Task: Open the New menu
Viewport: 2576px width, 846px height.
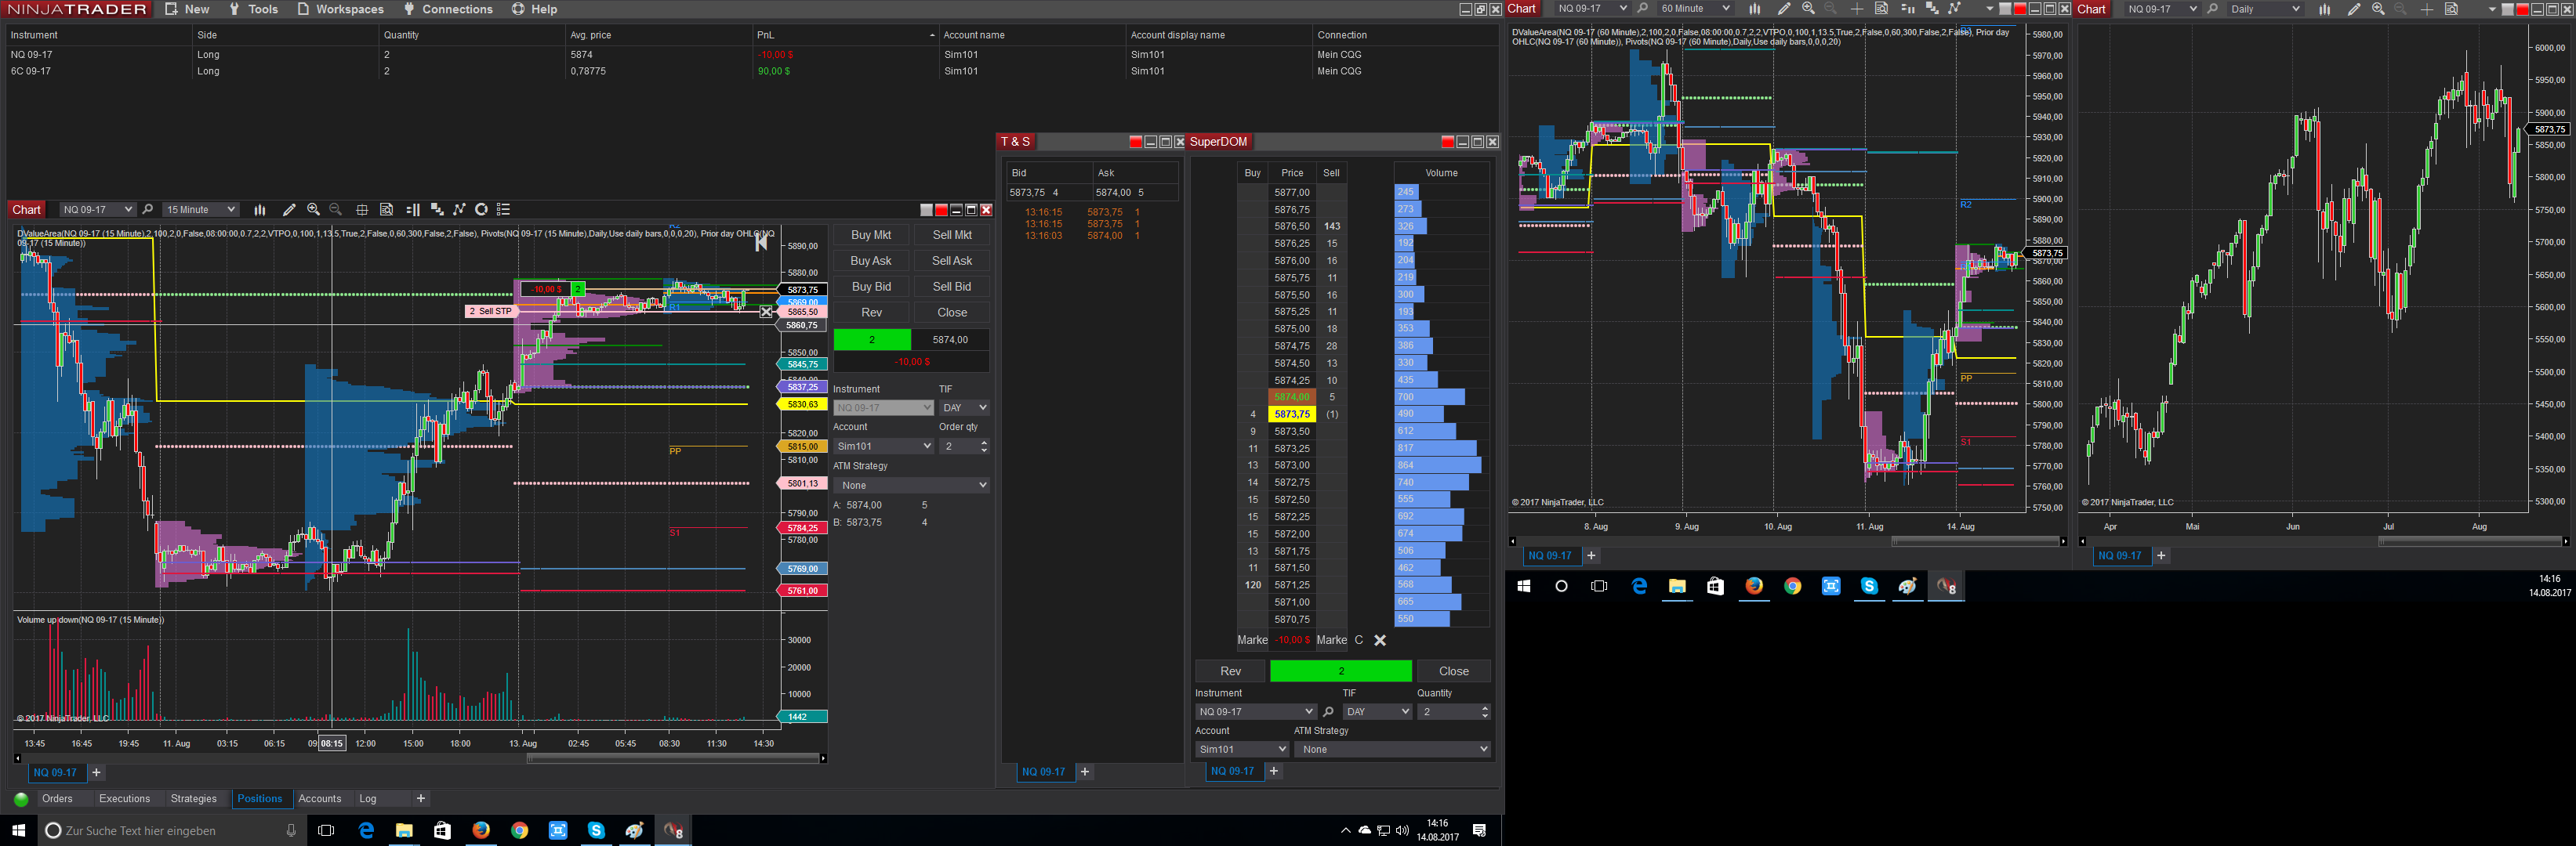Action: [187, 9]
